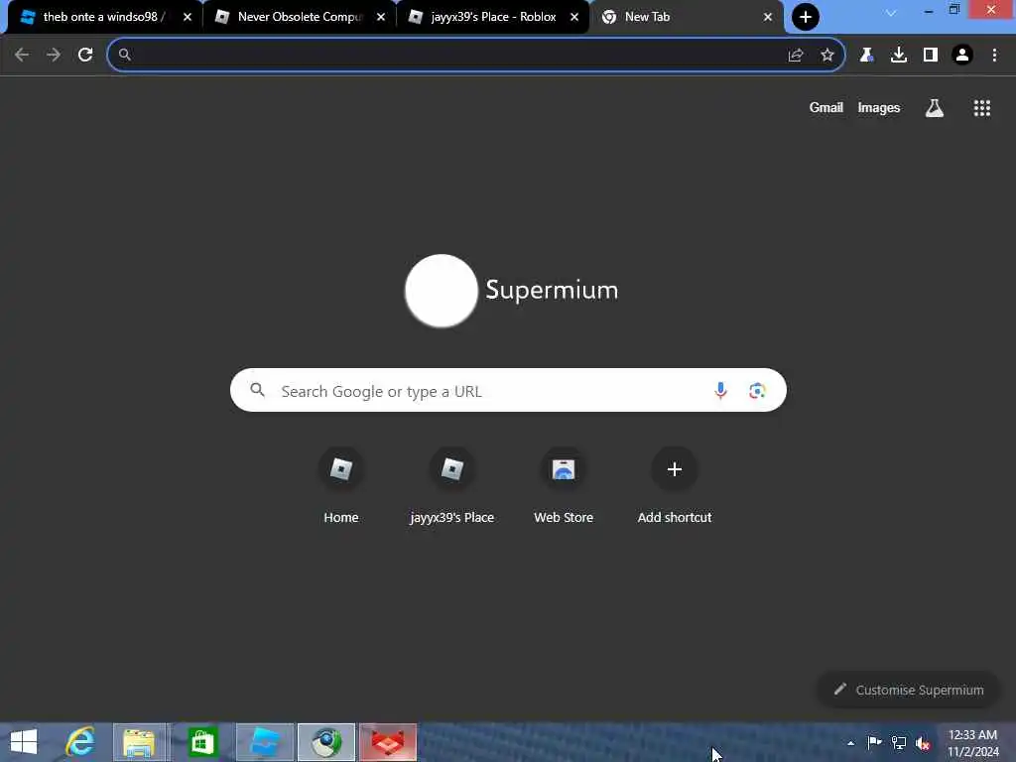The height and width of the screenshot is (762, 1016).
Task: Open Action Center flag icon
Action: (874, 742)
